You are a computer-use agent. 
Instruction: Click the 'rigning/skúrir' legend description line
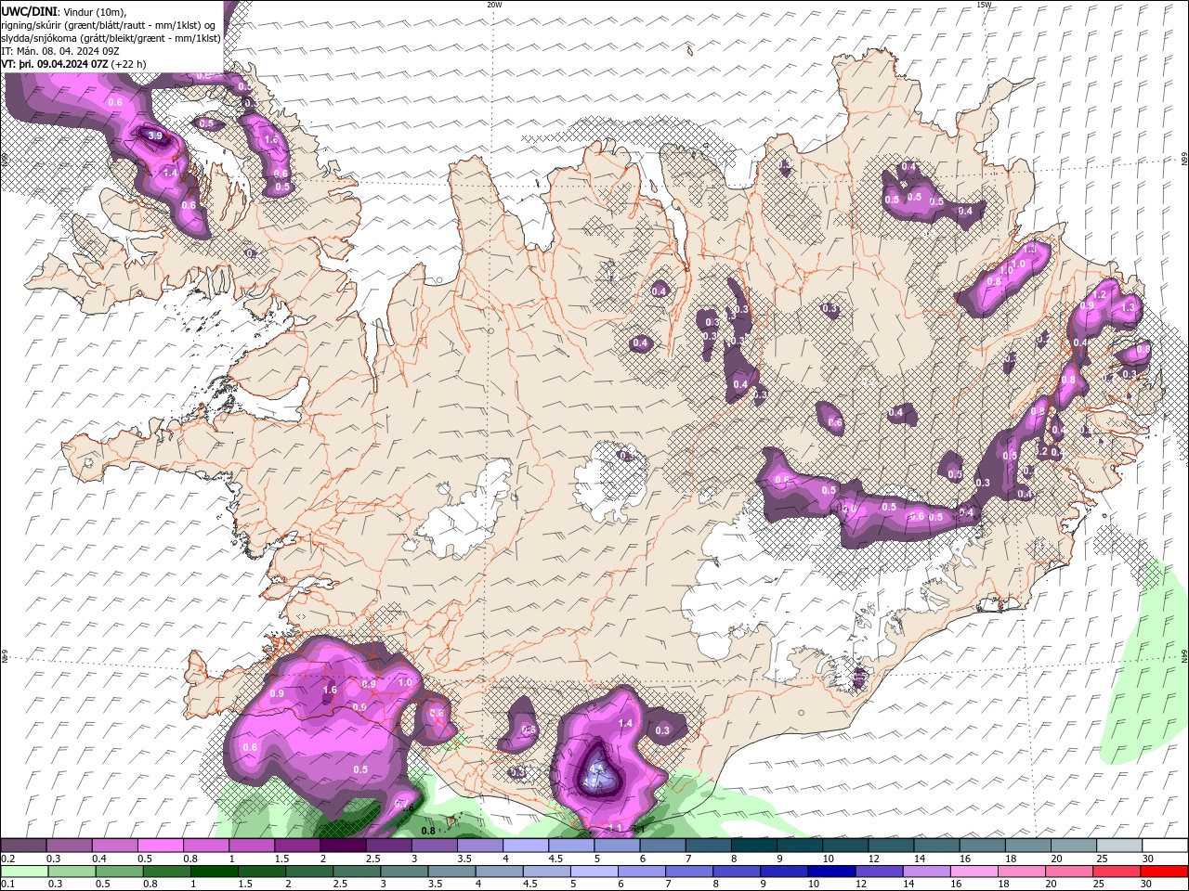[x=109, y=25]
